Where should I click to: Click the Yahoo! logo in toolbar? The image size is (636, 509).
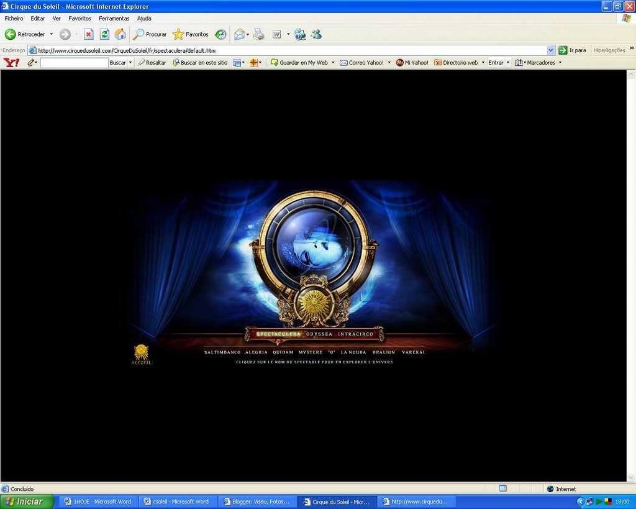point(11,63)
